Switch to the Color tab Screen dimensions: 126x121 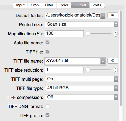pos(64,5)
